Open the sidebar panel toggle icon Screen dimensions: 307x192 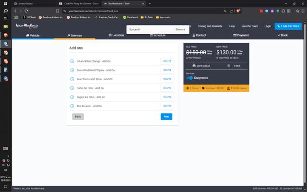point(289,11)
